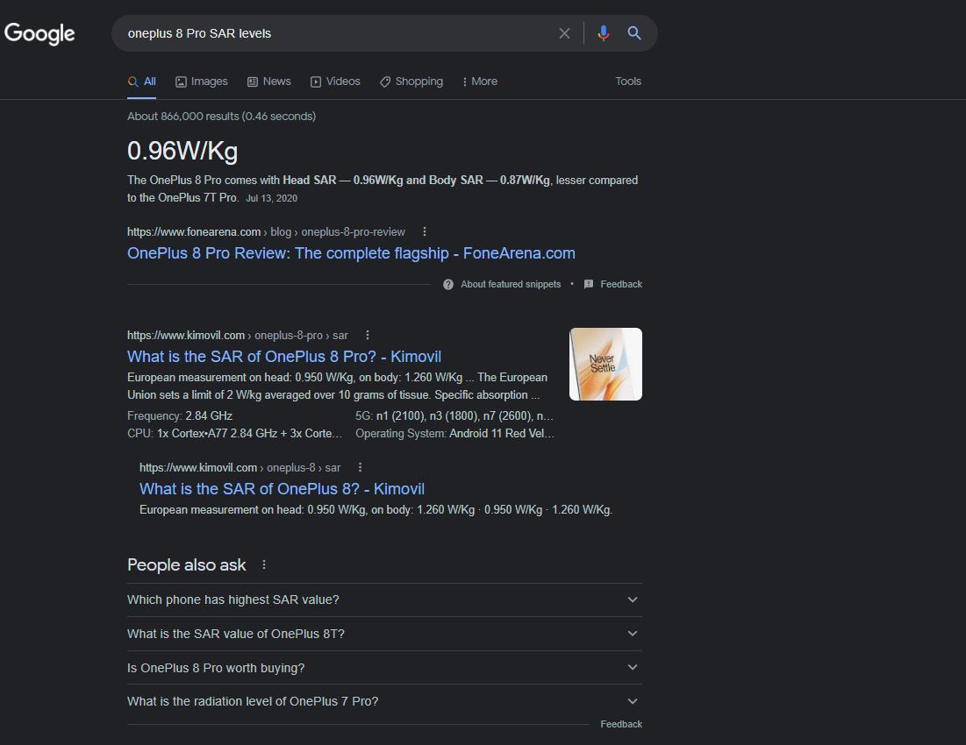Click the Operating System Android 11 spec text
The width and height of the screenshot is (966, 745).
(x=454, y=434)
